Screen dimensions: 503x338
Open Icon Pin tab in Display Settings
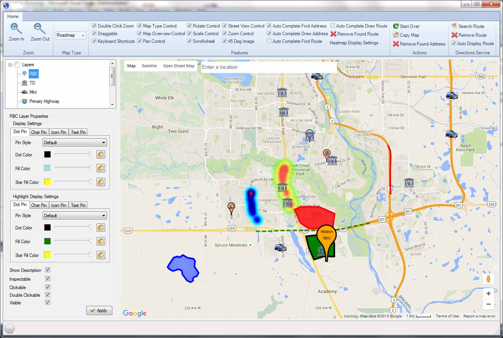pyautogui.click(x=59, y=132)
